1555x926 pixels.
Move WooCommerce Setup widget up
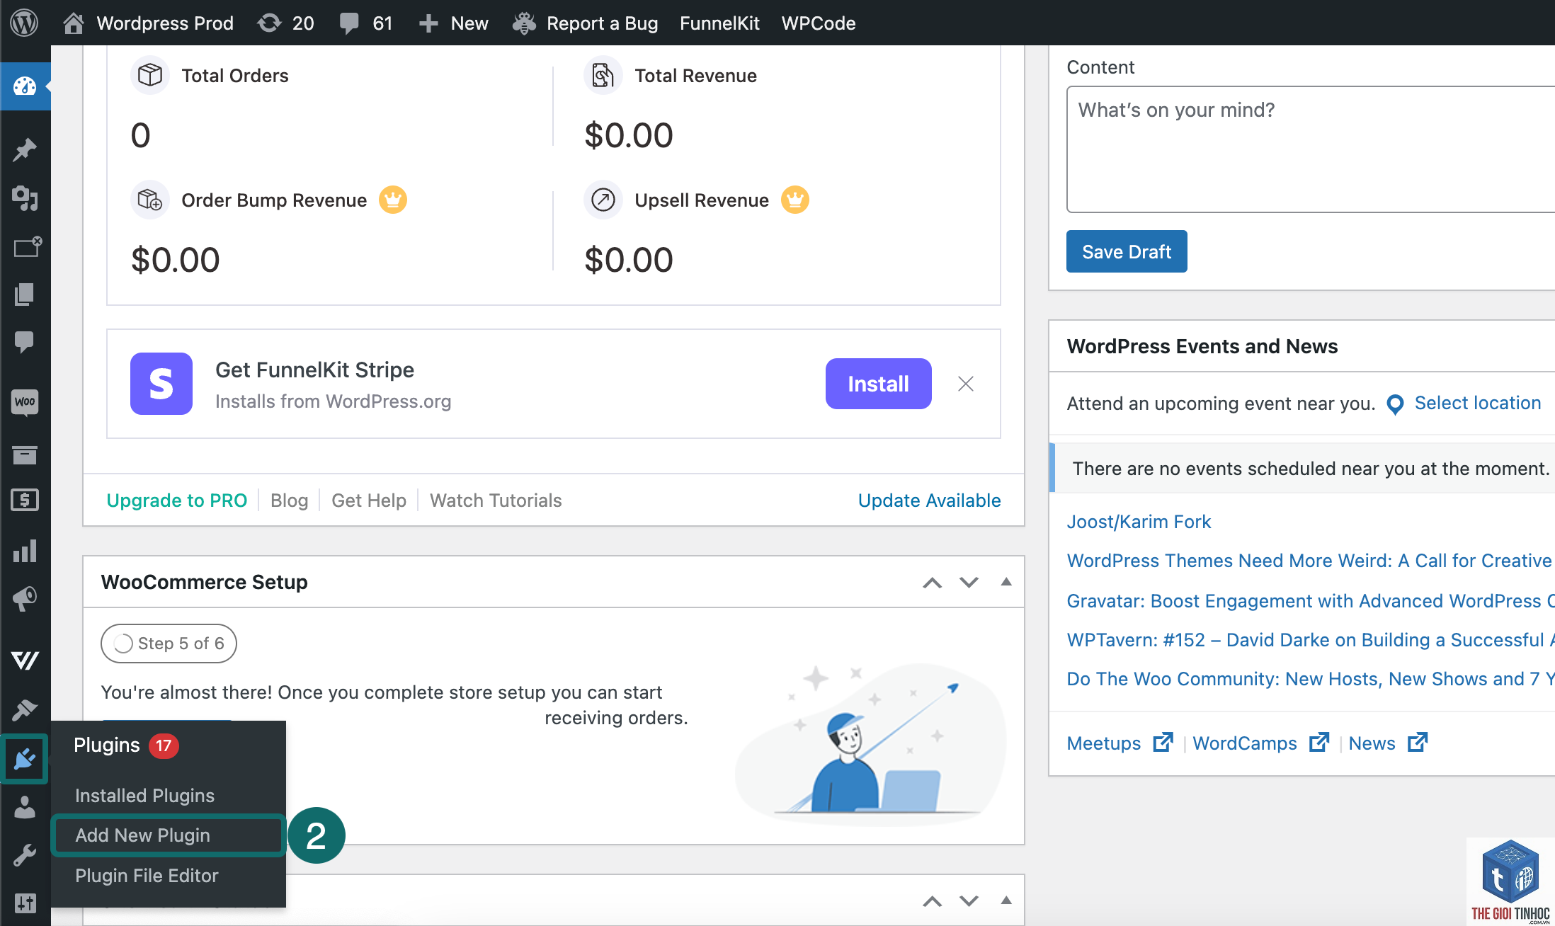click(933, 583)
